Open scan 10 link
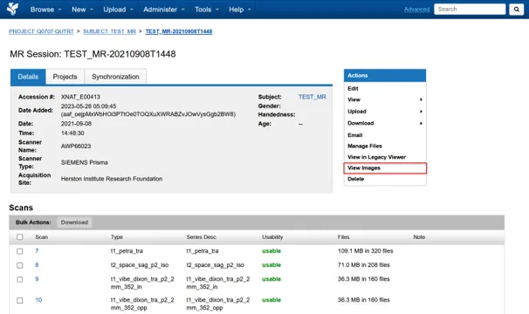 (x=38, y=300)
